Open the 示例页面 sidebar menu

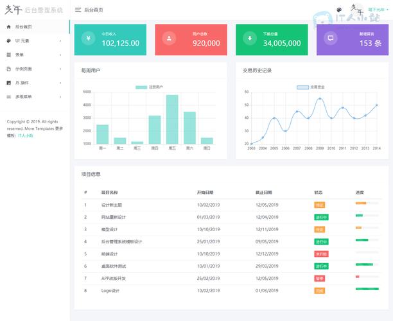pyautogui.click(x=35, y=69)
